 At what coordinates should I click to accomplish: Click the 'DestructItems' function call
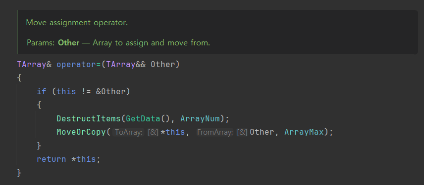(x=89, y=118)
